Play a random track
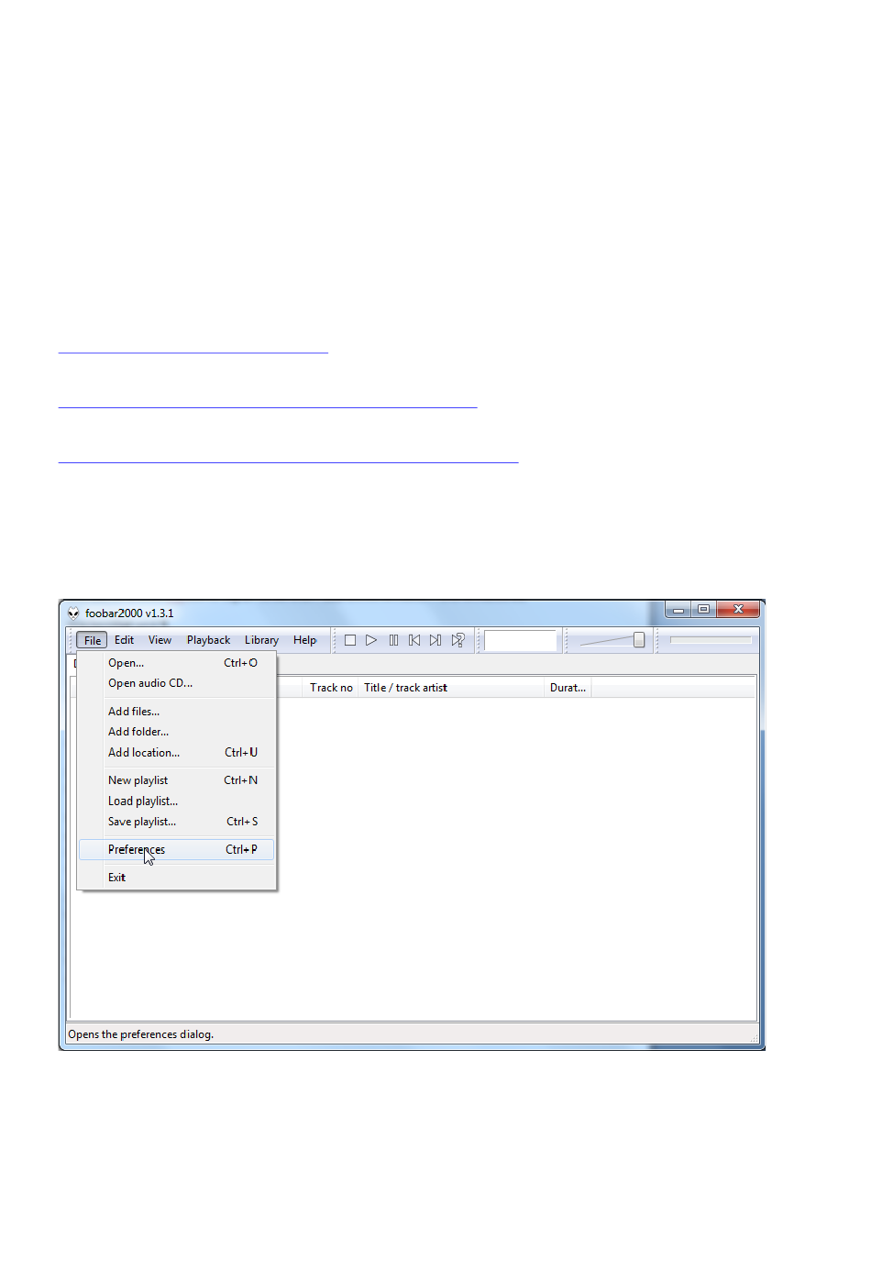The width and height of the screenshot is (871, 1282). click(x=458, y=640)
